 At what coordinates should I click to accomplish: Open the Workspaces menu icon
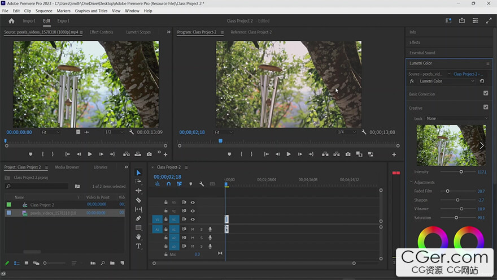(x=475, y=20)
